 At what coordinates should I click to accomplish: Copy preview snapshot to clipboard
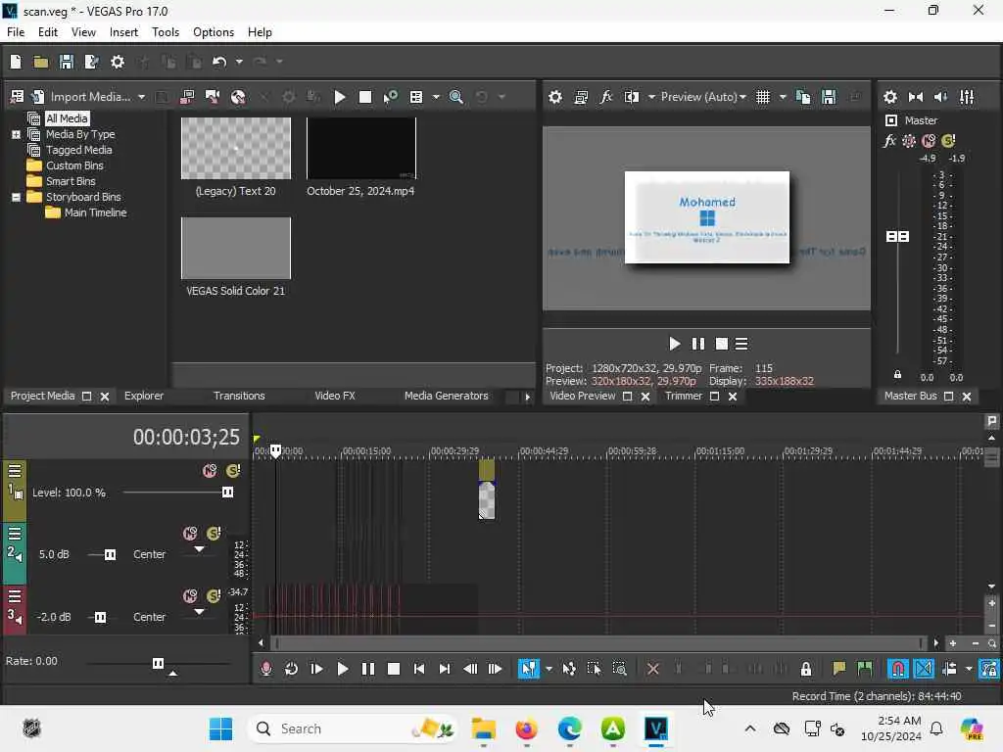(x=803, y=97)
